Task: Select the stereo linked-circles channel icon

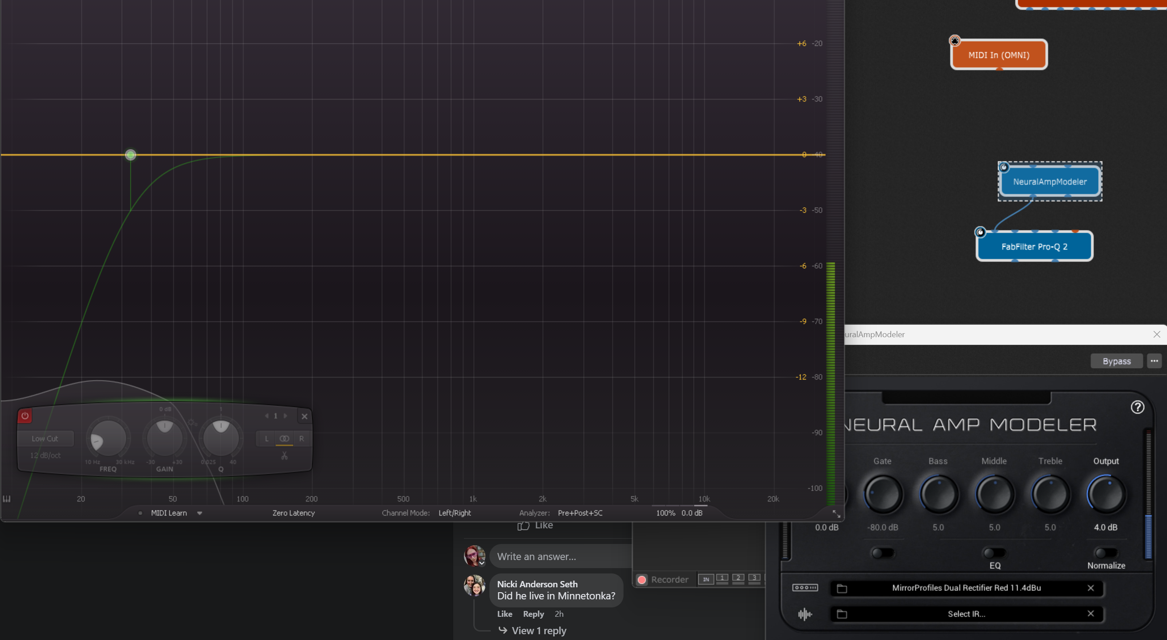Action: 285,439
